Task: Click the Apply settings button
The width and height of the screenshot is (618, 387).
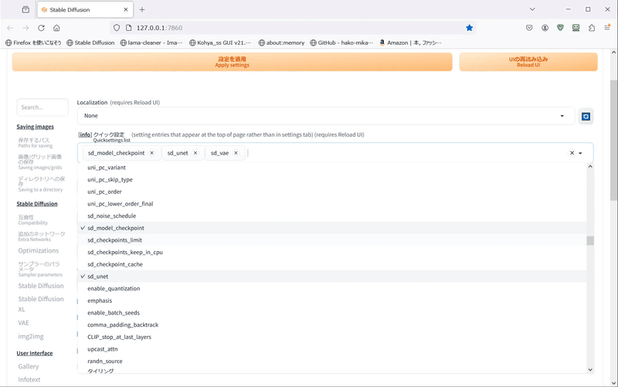Action: click(233, 62)
